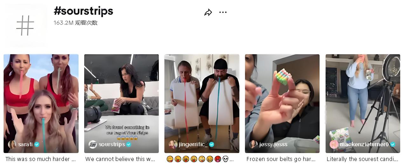Open sarati's video thumbnail

(41, 103)
